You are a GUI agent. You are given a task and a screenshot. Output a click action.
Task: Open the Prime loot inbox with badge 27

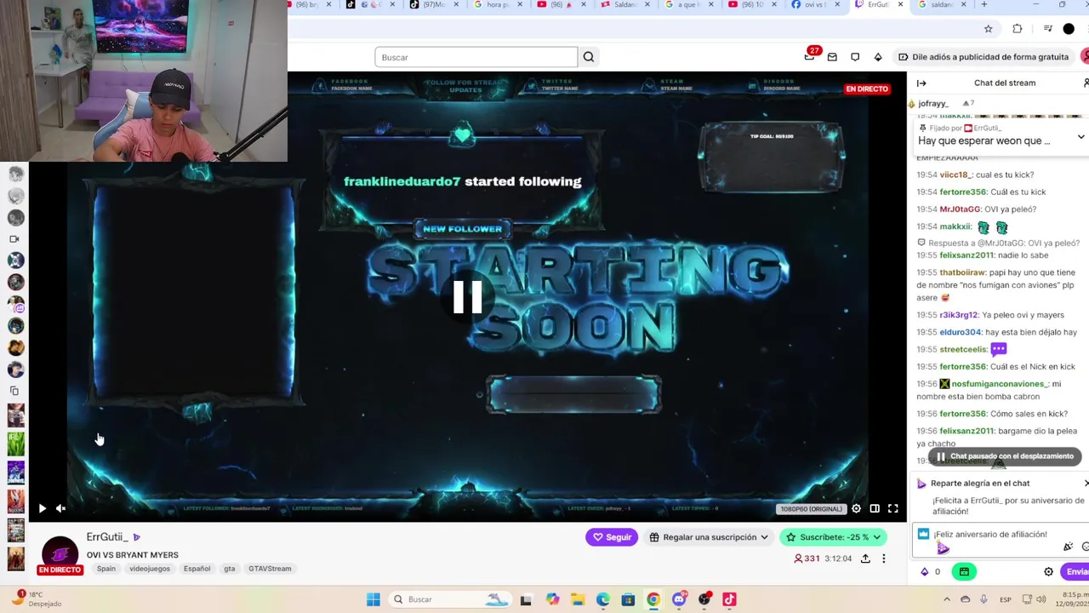click(810, 56)
